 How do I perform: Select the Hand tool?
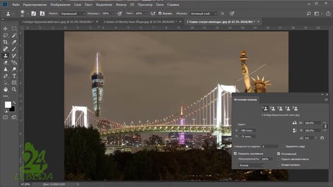click(6, 89)
